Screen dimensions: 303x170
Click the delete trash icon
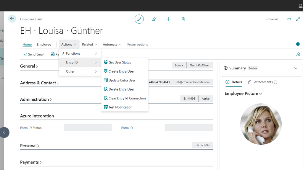(183, 19)
